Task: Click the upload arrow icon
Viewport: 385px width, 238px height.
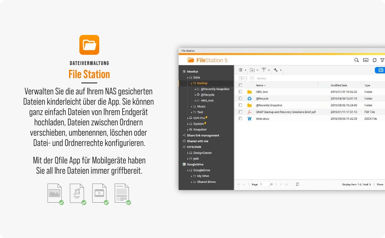Action: [x=264, y=70]
